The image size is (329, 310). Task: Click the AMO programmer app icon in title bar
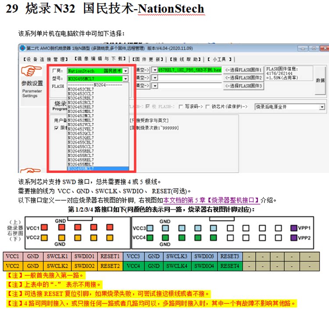click(22, 48)
